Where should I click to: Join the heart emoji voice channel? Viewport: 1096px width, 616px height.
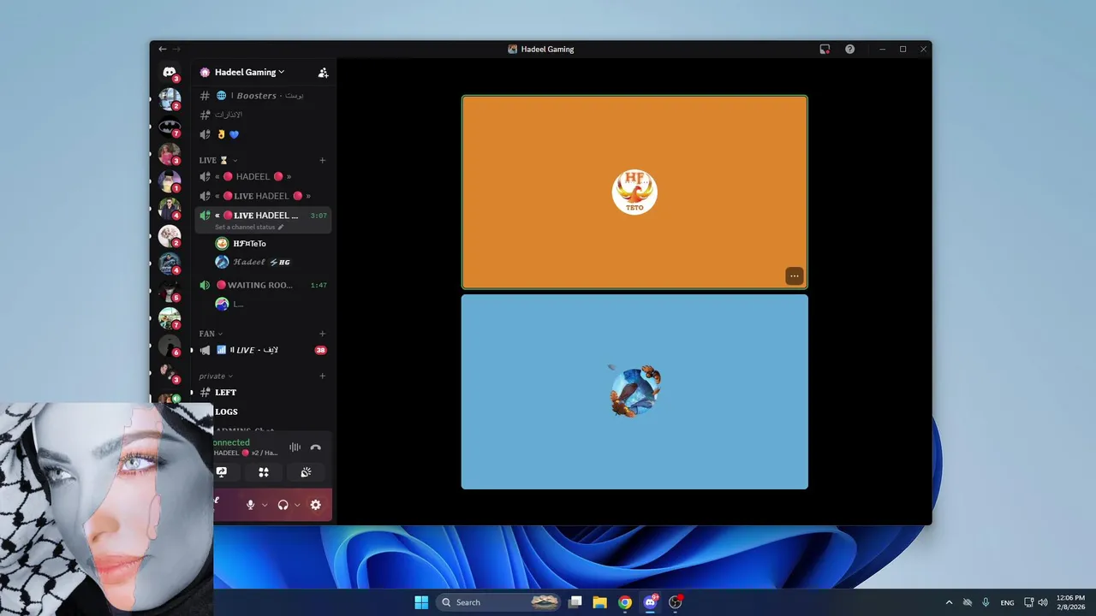pyautogui.click(x=263, y=134)
